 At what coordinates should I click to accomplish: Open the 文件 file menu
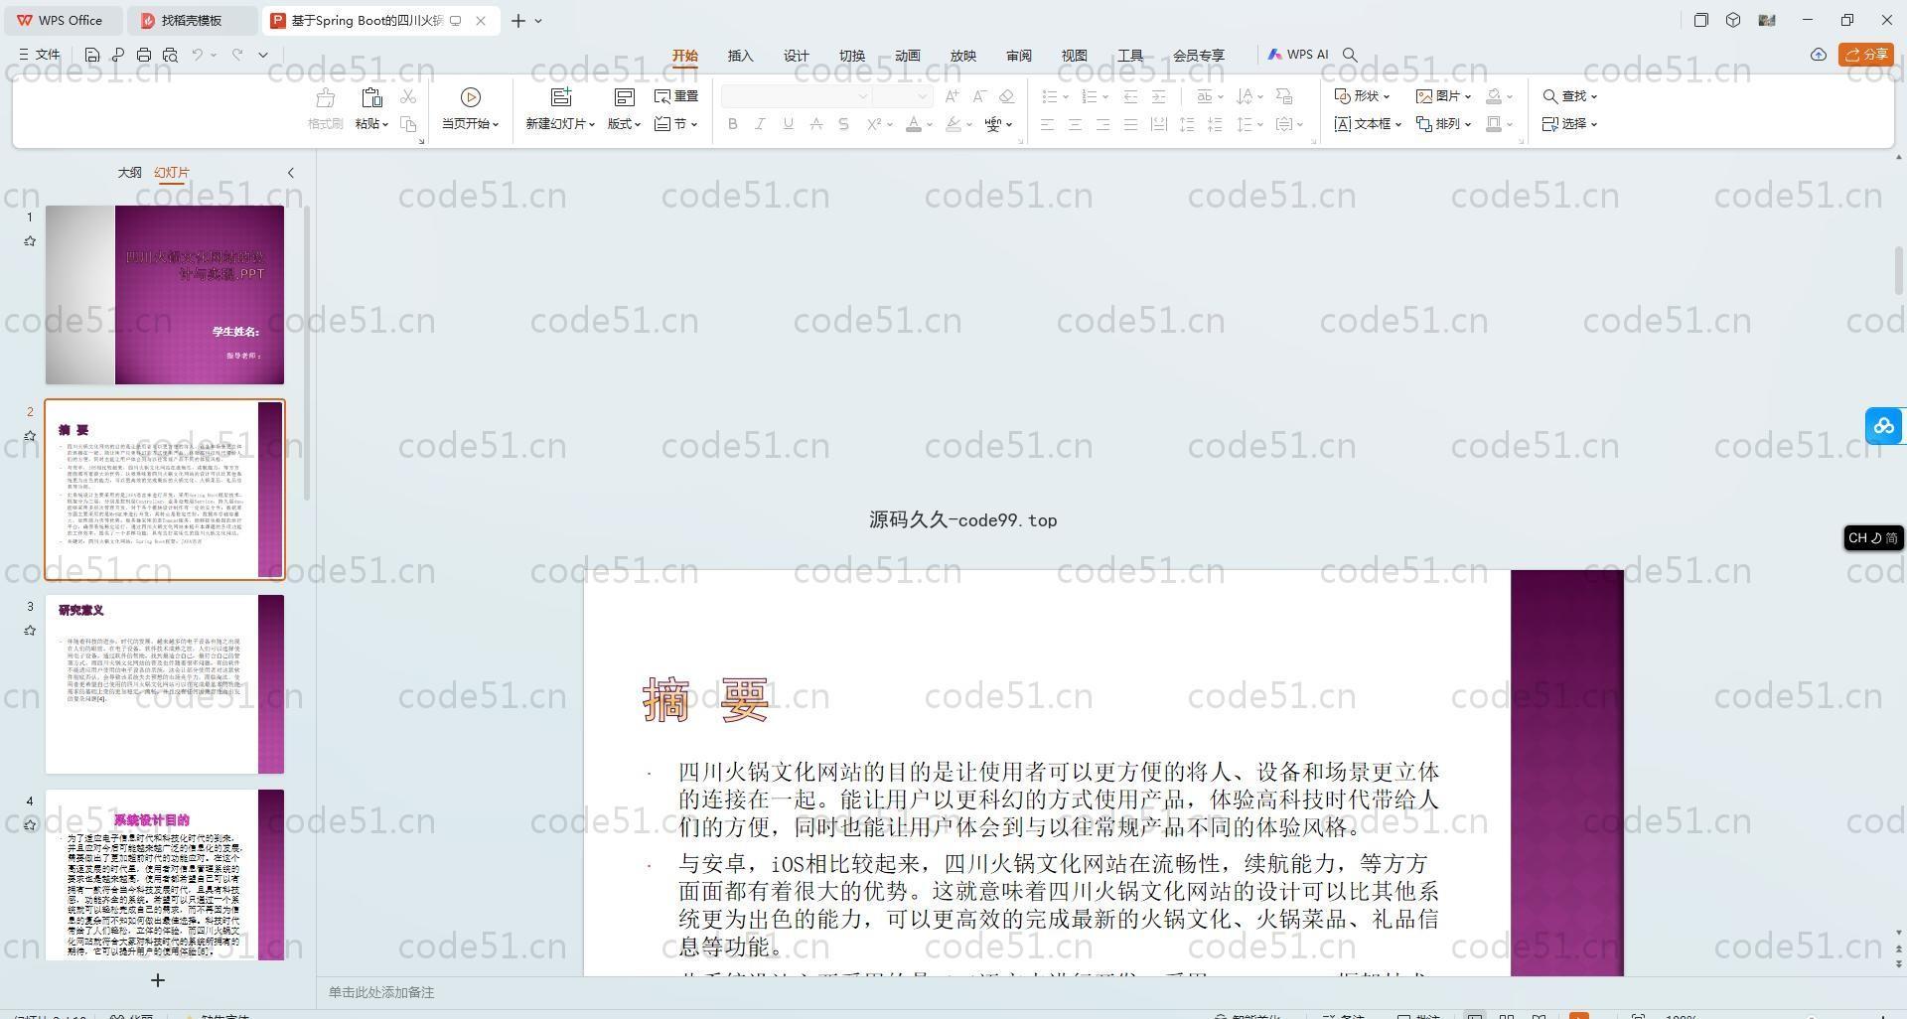[x=40, y=55]
